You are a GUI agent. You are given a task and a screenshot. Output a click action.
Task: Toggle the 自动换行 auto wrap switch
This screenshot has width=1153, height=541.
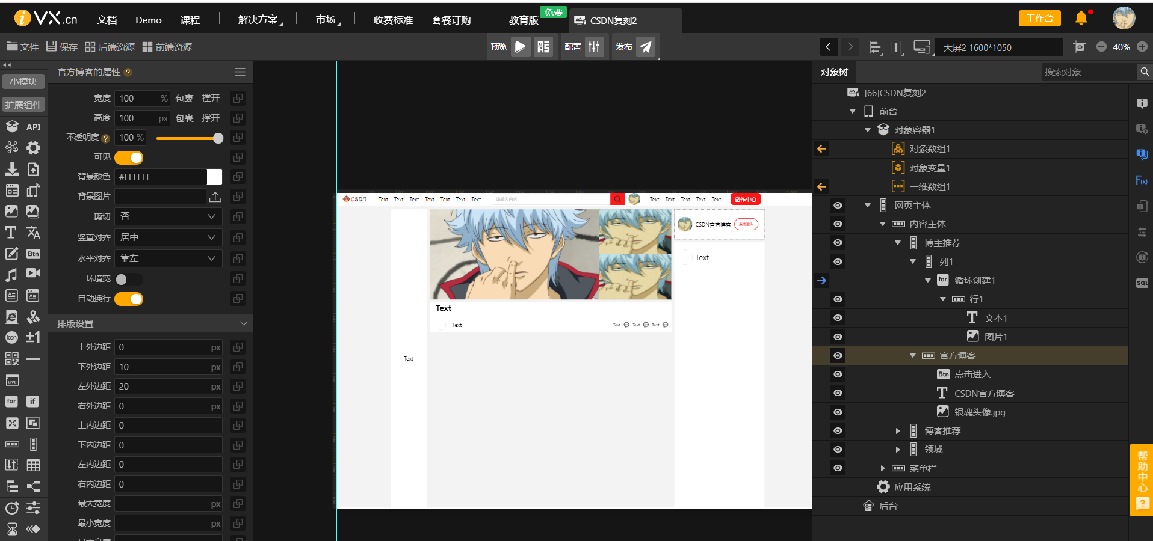(129, 299)
